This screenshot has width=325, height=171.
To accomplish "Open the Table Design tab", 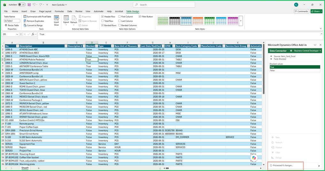I will click(133, 12).
